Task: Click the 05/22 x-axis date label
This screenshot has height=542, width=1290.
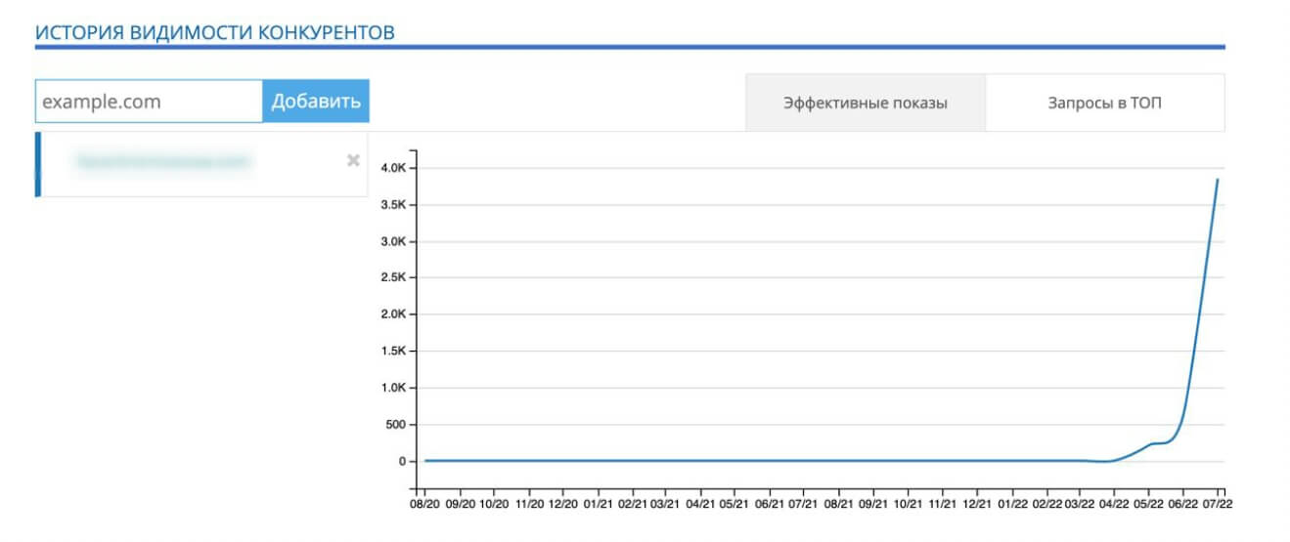Action: (1149, 505)
